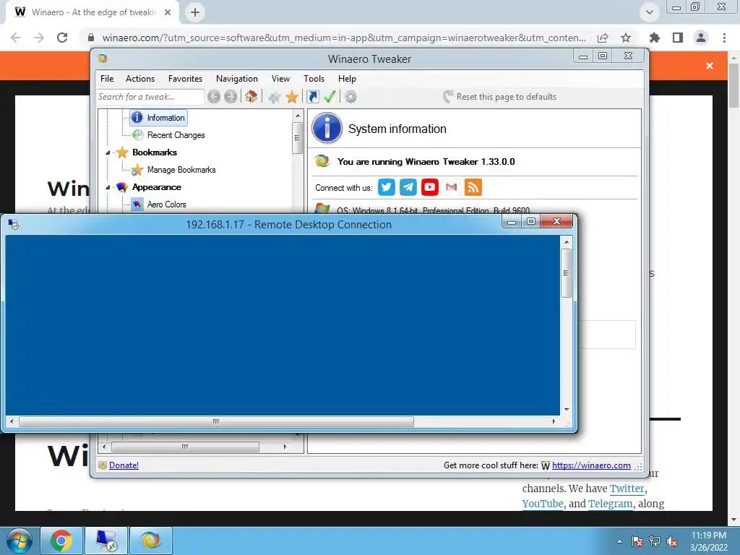This screenshot has width=740, height=555.
Task: Open the Favorites menu
Action: coord(186,79)
